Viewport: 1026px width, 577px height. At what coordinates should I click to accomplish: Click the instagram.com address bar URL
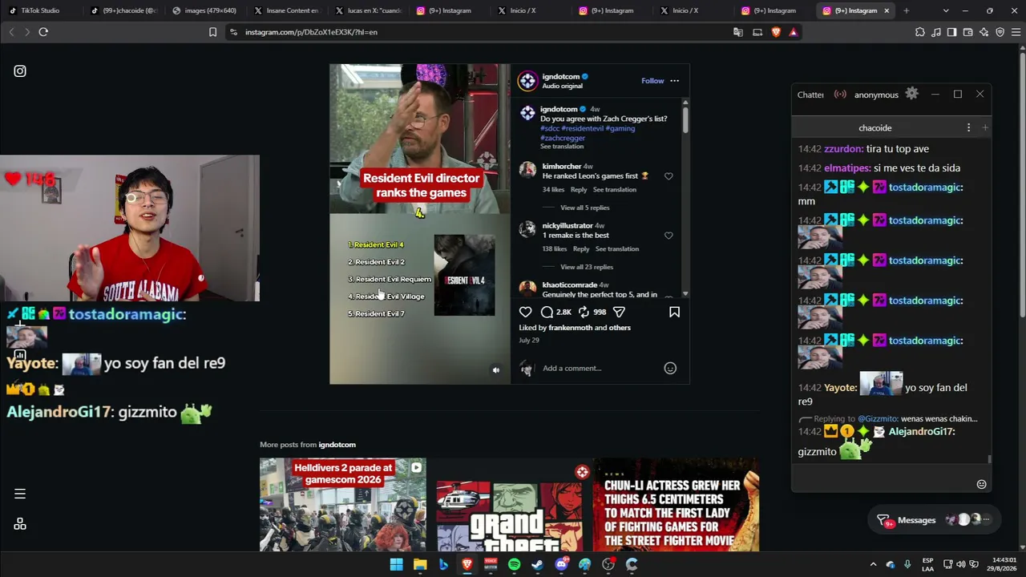tap(311, 32)
